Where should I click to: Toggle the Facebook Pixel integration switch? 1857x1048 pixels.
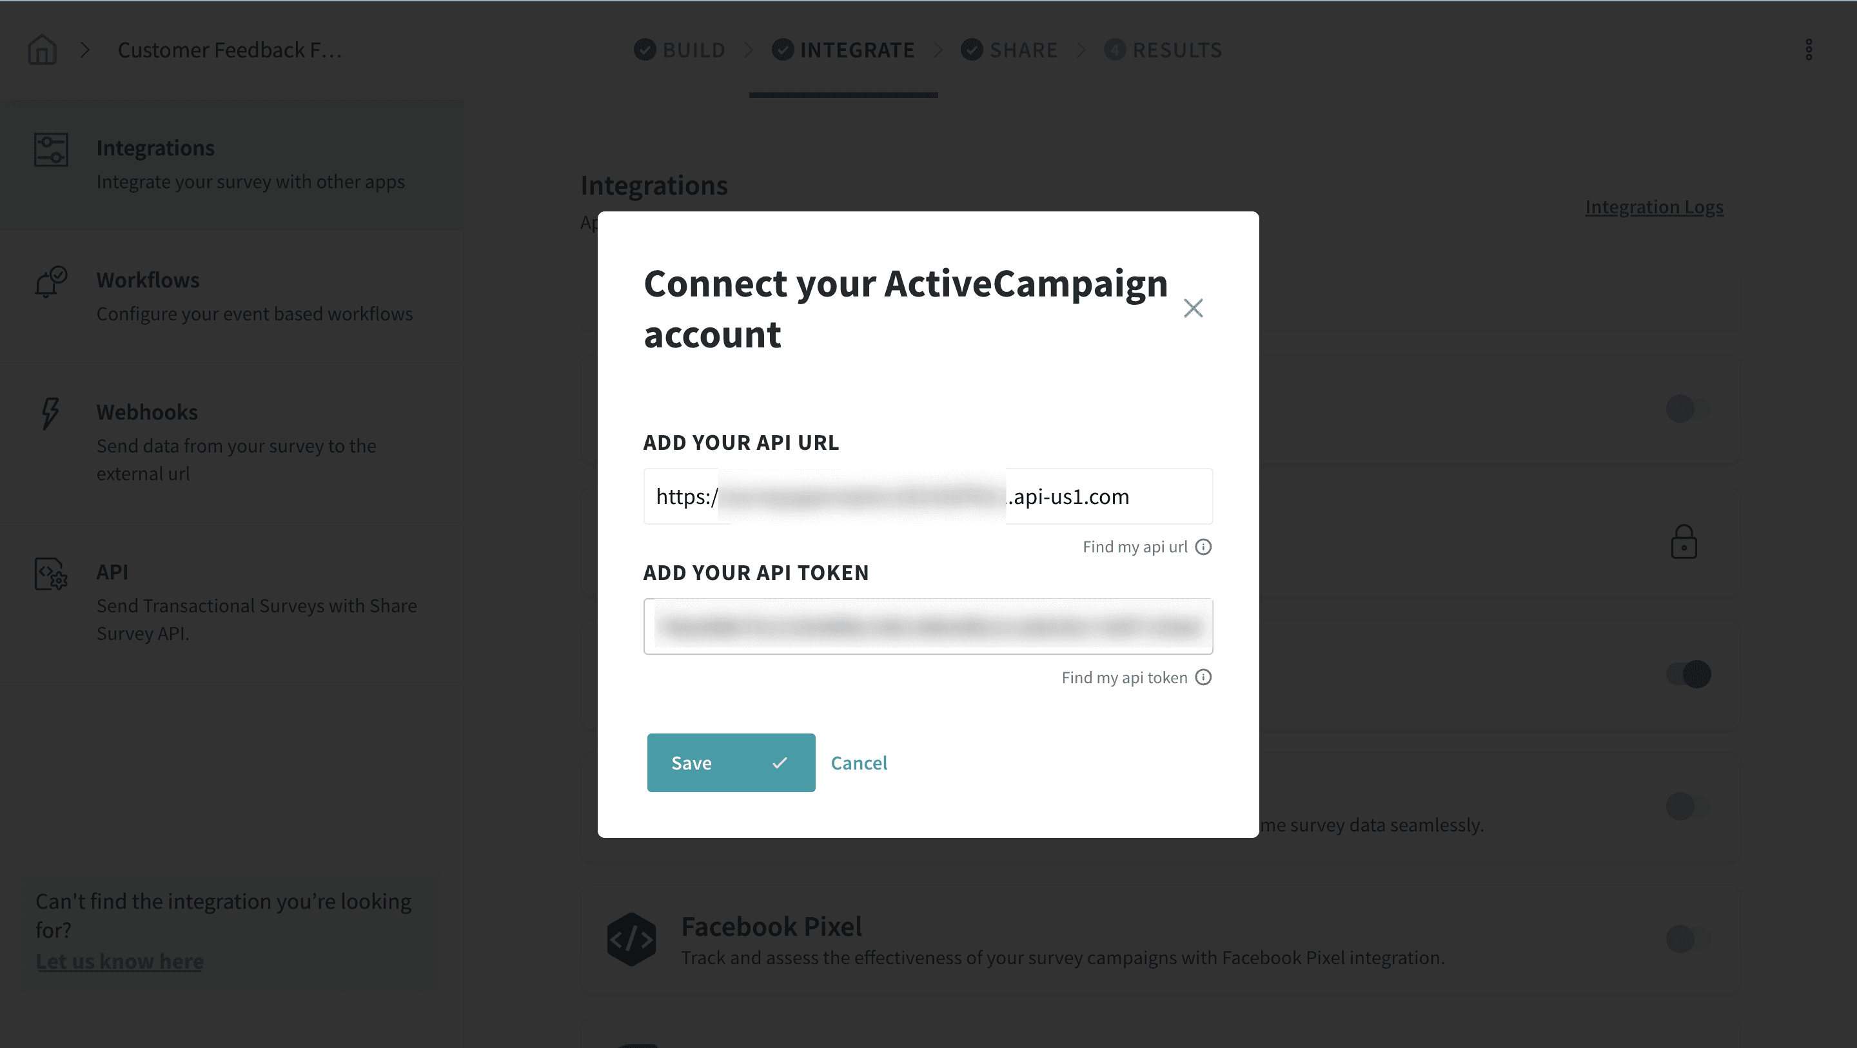point(1687,939)
